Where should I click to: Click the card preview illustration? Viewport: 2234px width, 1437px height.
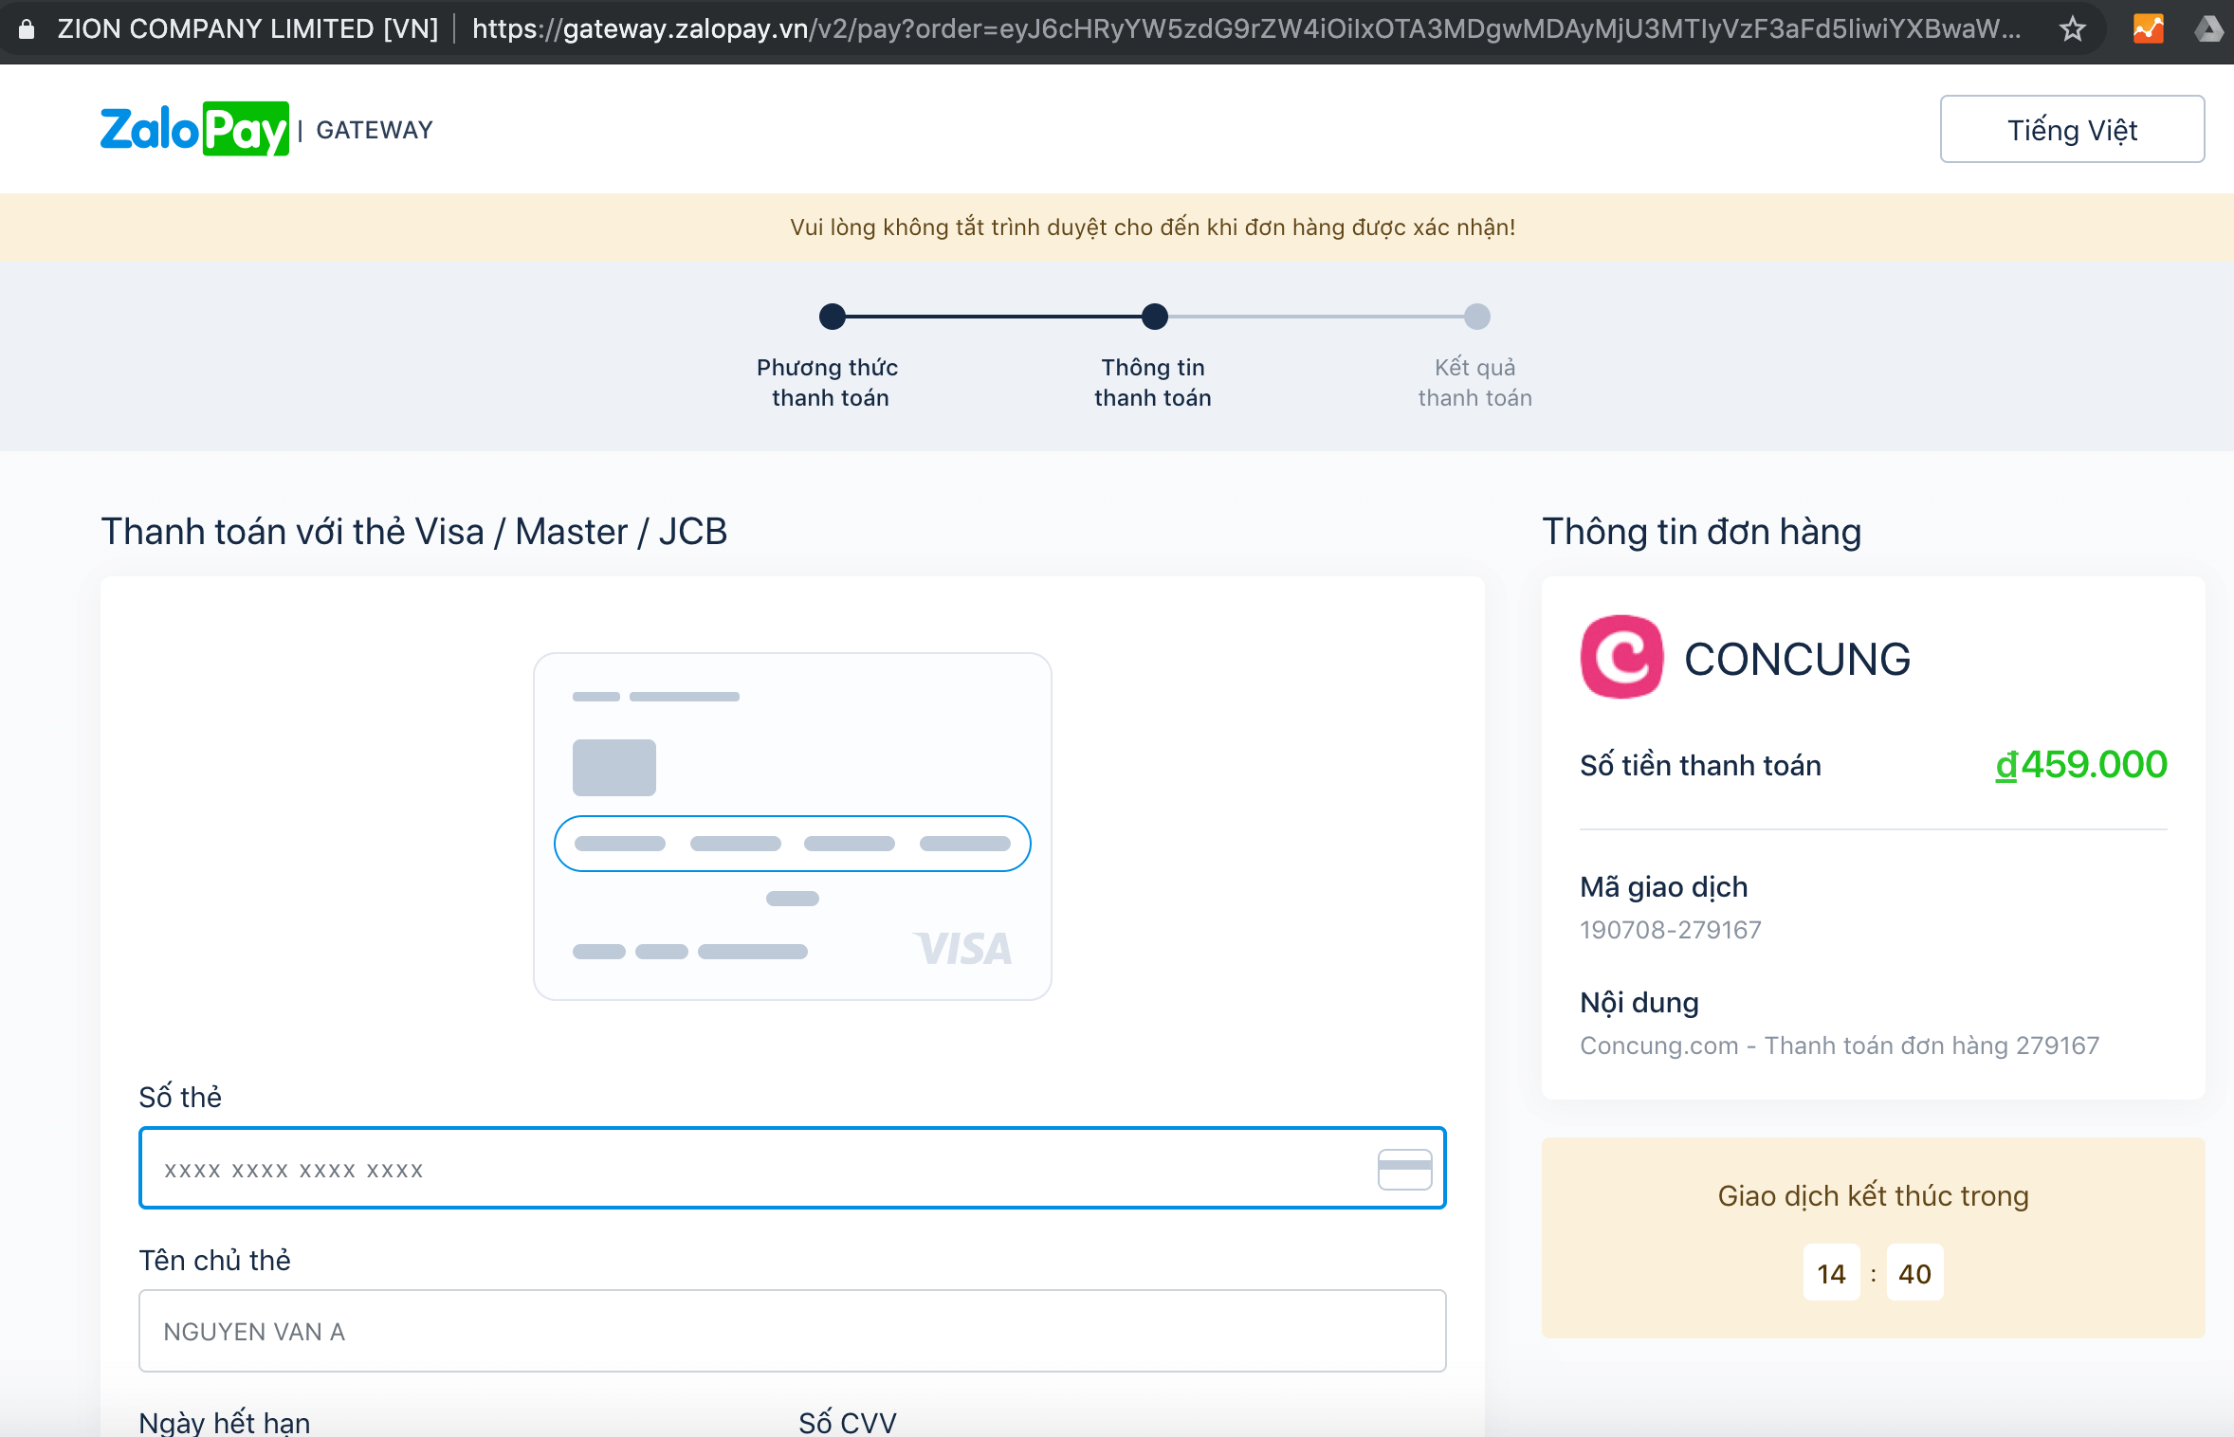click(x=792, y=826)
